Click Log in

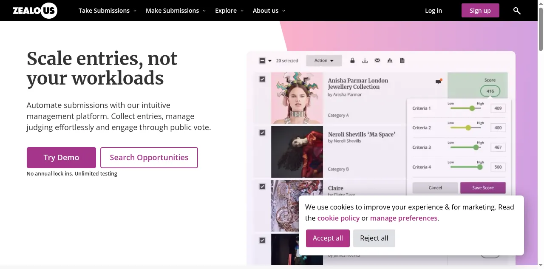433,11
